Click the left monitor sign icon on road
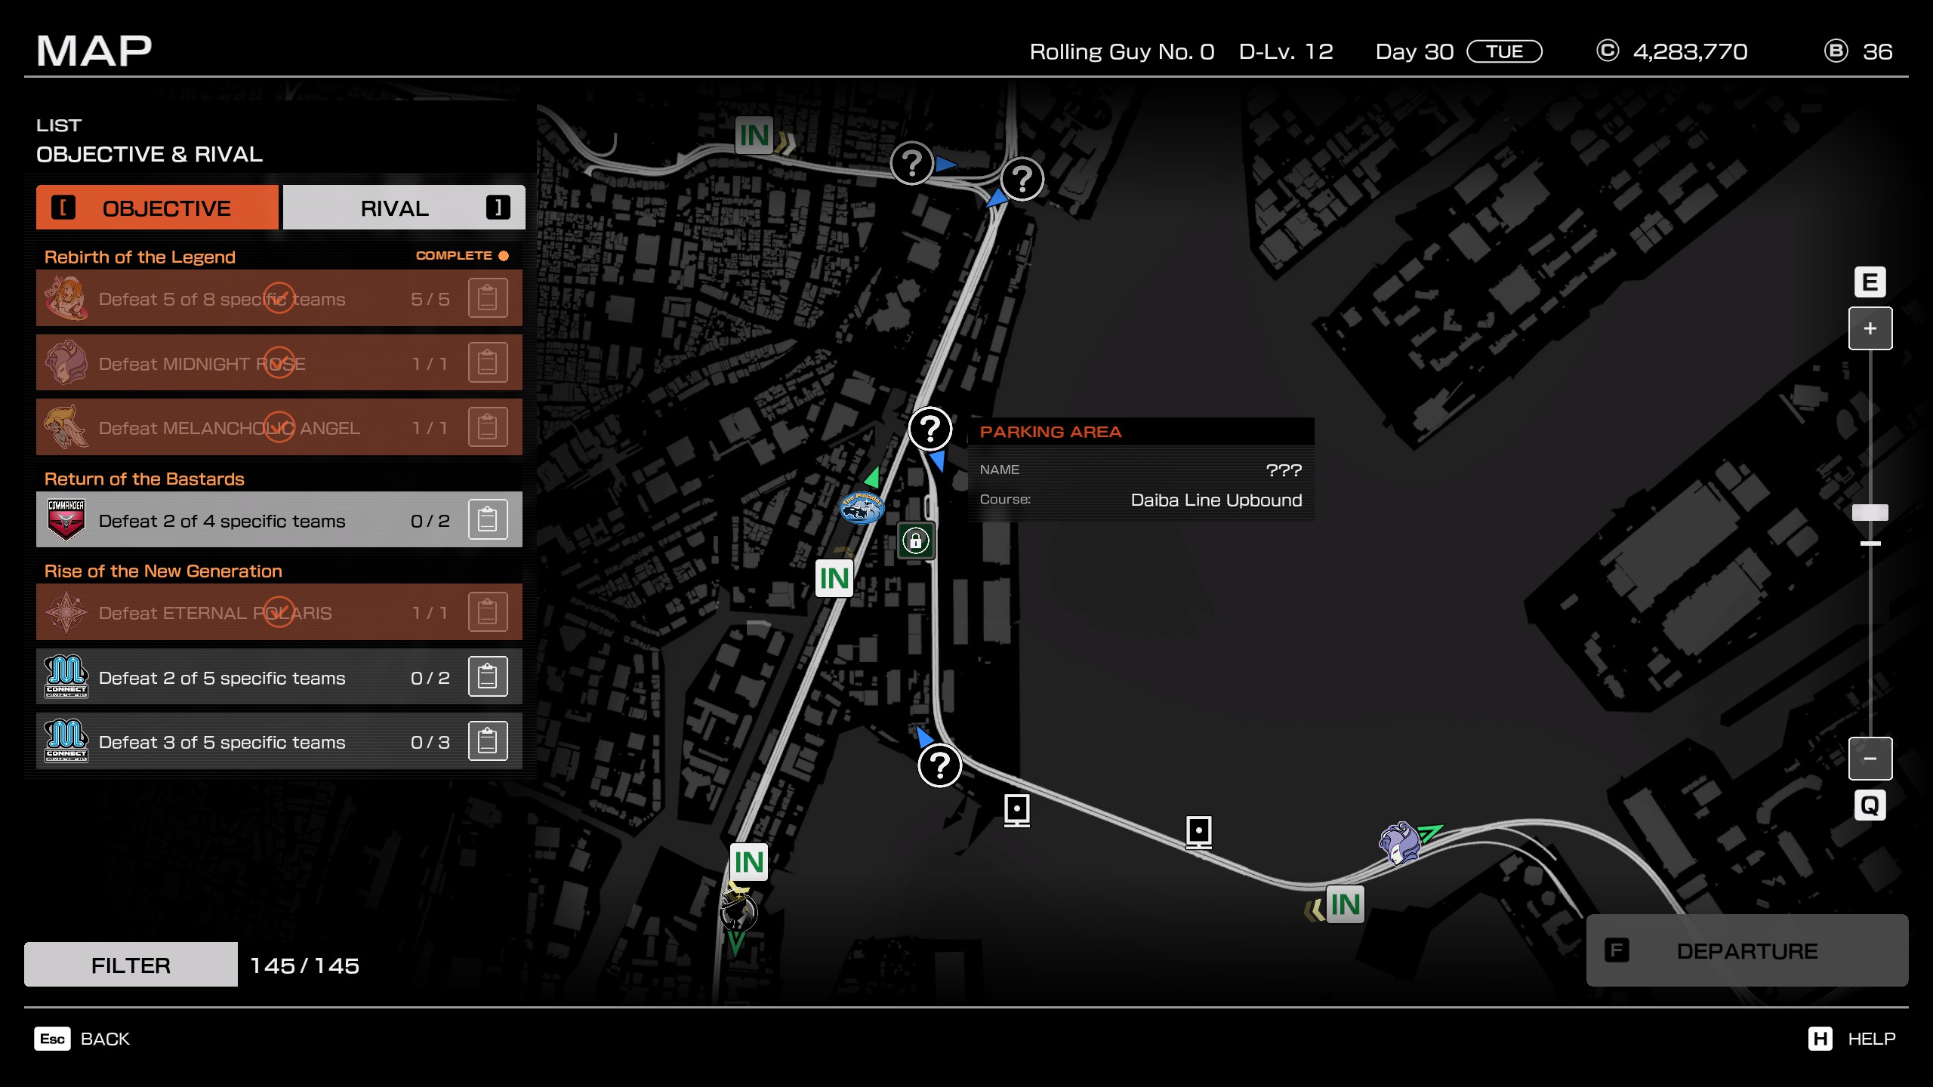 coord(1017,810)
